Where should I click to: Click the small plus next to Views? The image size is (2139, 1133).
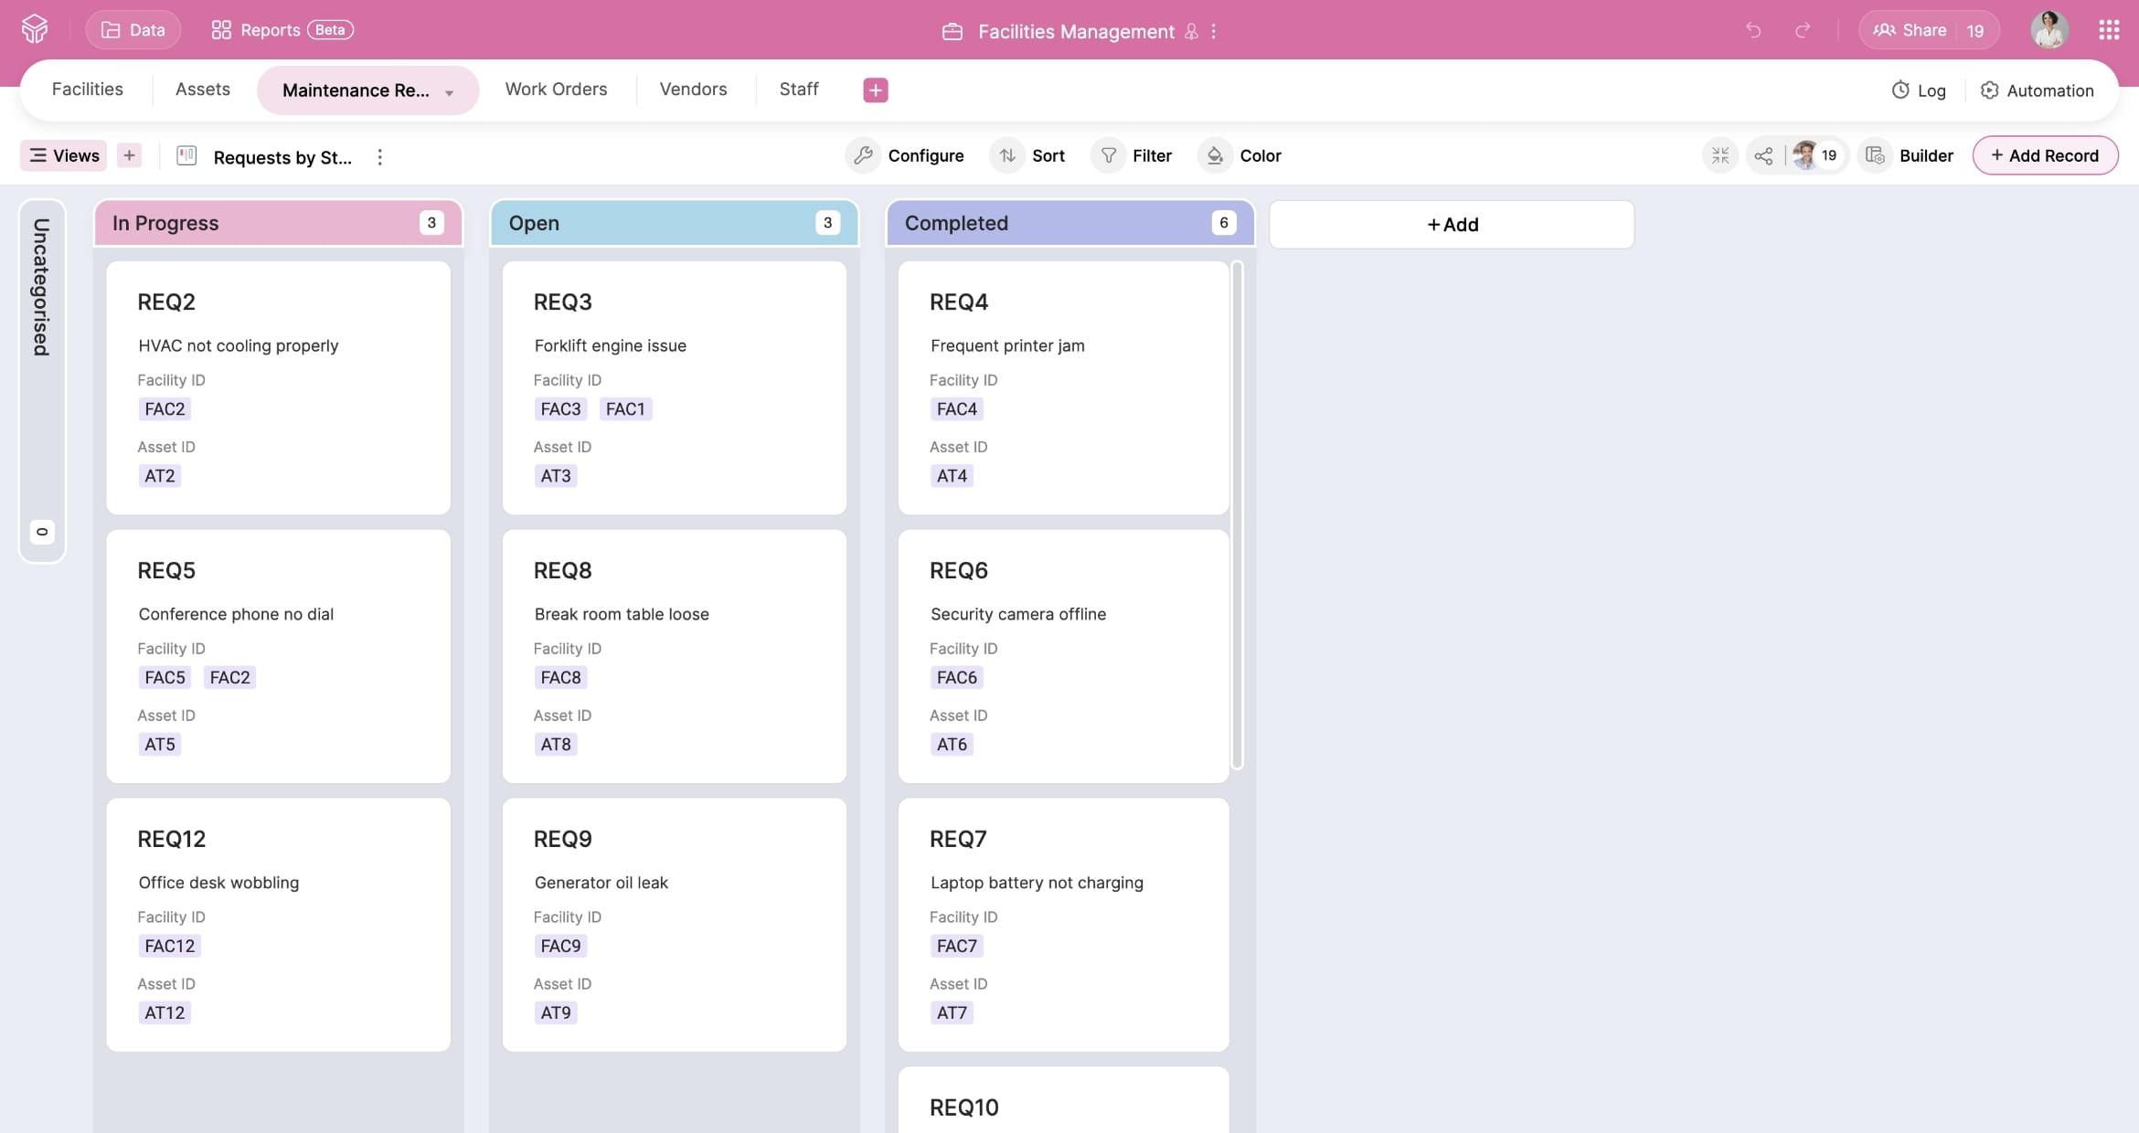click(x=129, y=155)
